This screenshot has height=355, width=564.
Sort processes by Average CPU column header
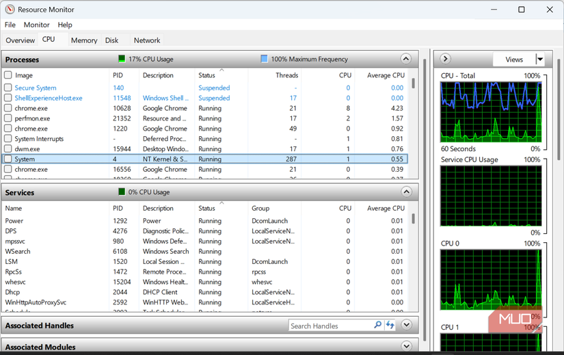tap(386, 75)
